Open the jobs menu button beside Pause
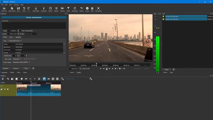Screen dimensions: 213x120 [174, 70]
